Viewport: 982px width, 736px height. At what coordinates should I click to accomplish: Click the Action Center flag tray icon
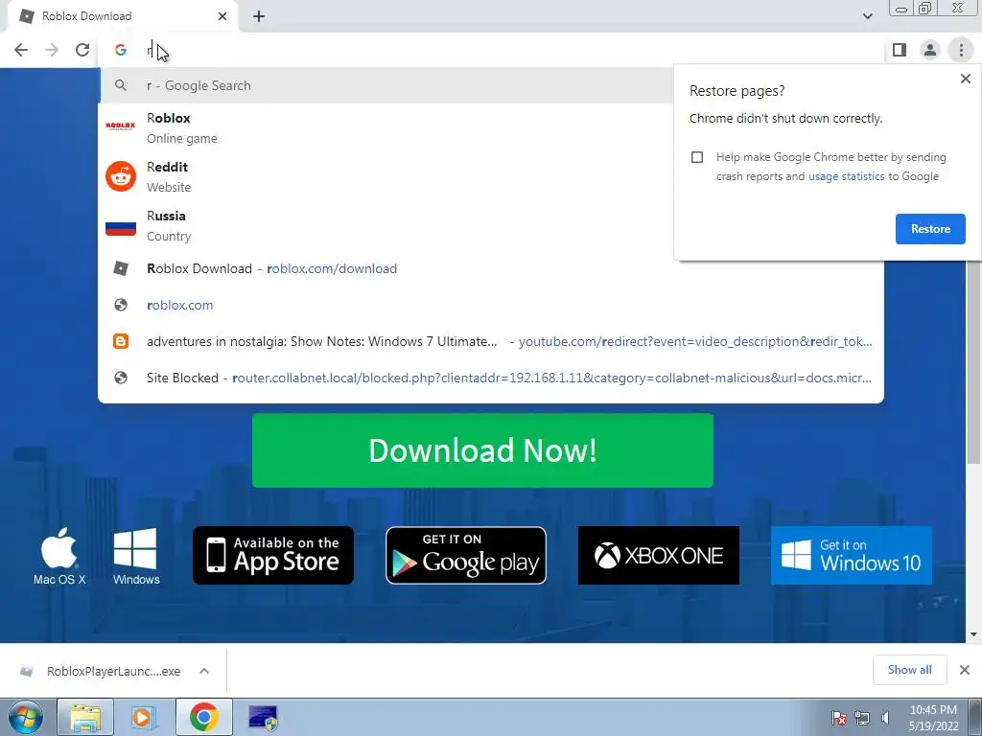[x=839, y=718]
